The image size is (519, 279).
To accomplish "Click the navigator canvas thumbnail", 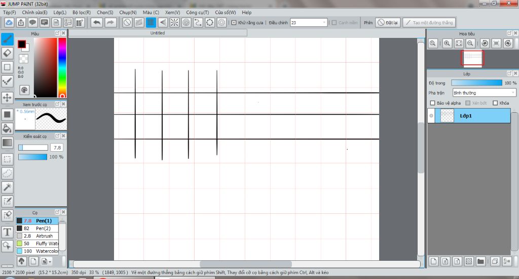I will (472, 58).
